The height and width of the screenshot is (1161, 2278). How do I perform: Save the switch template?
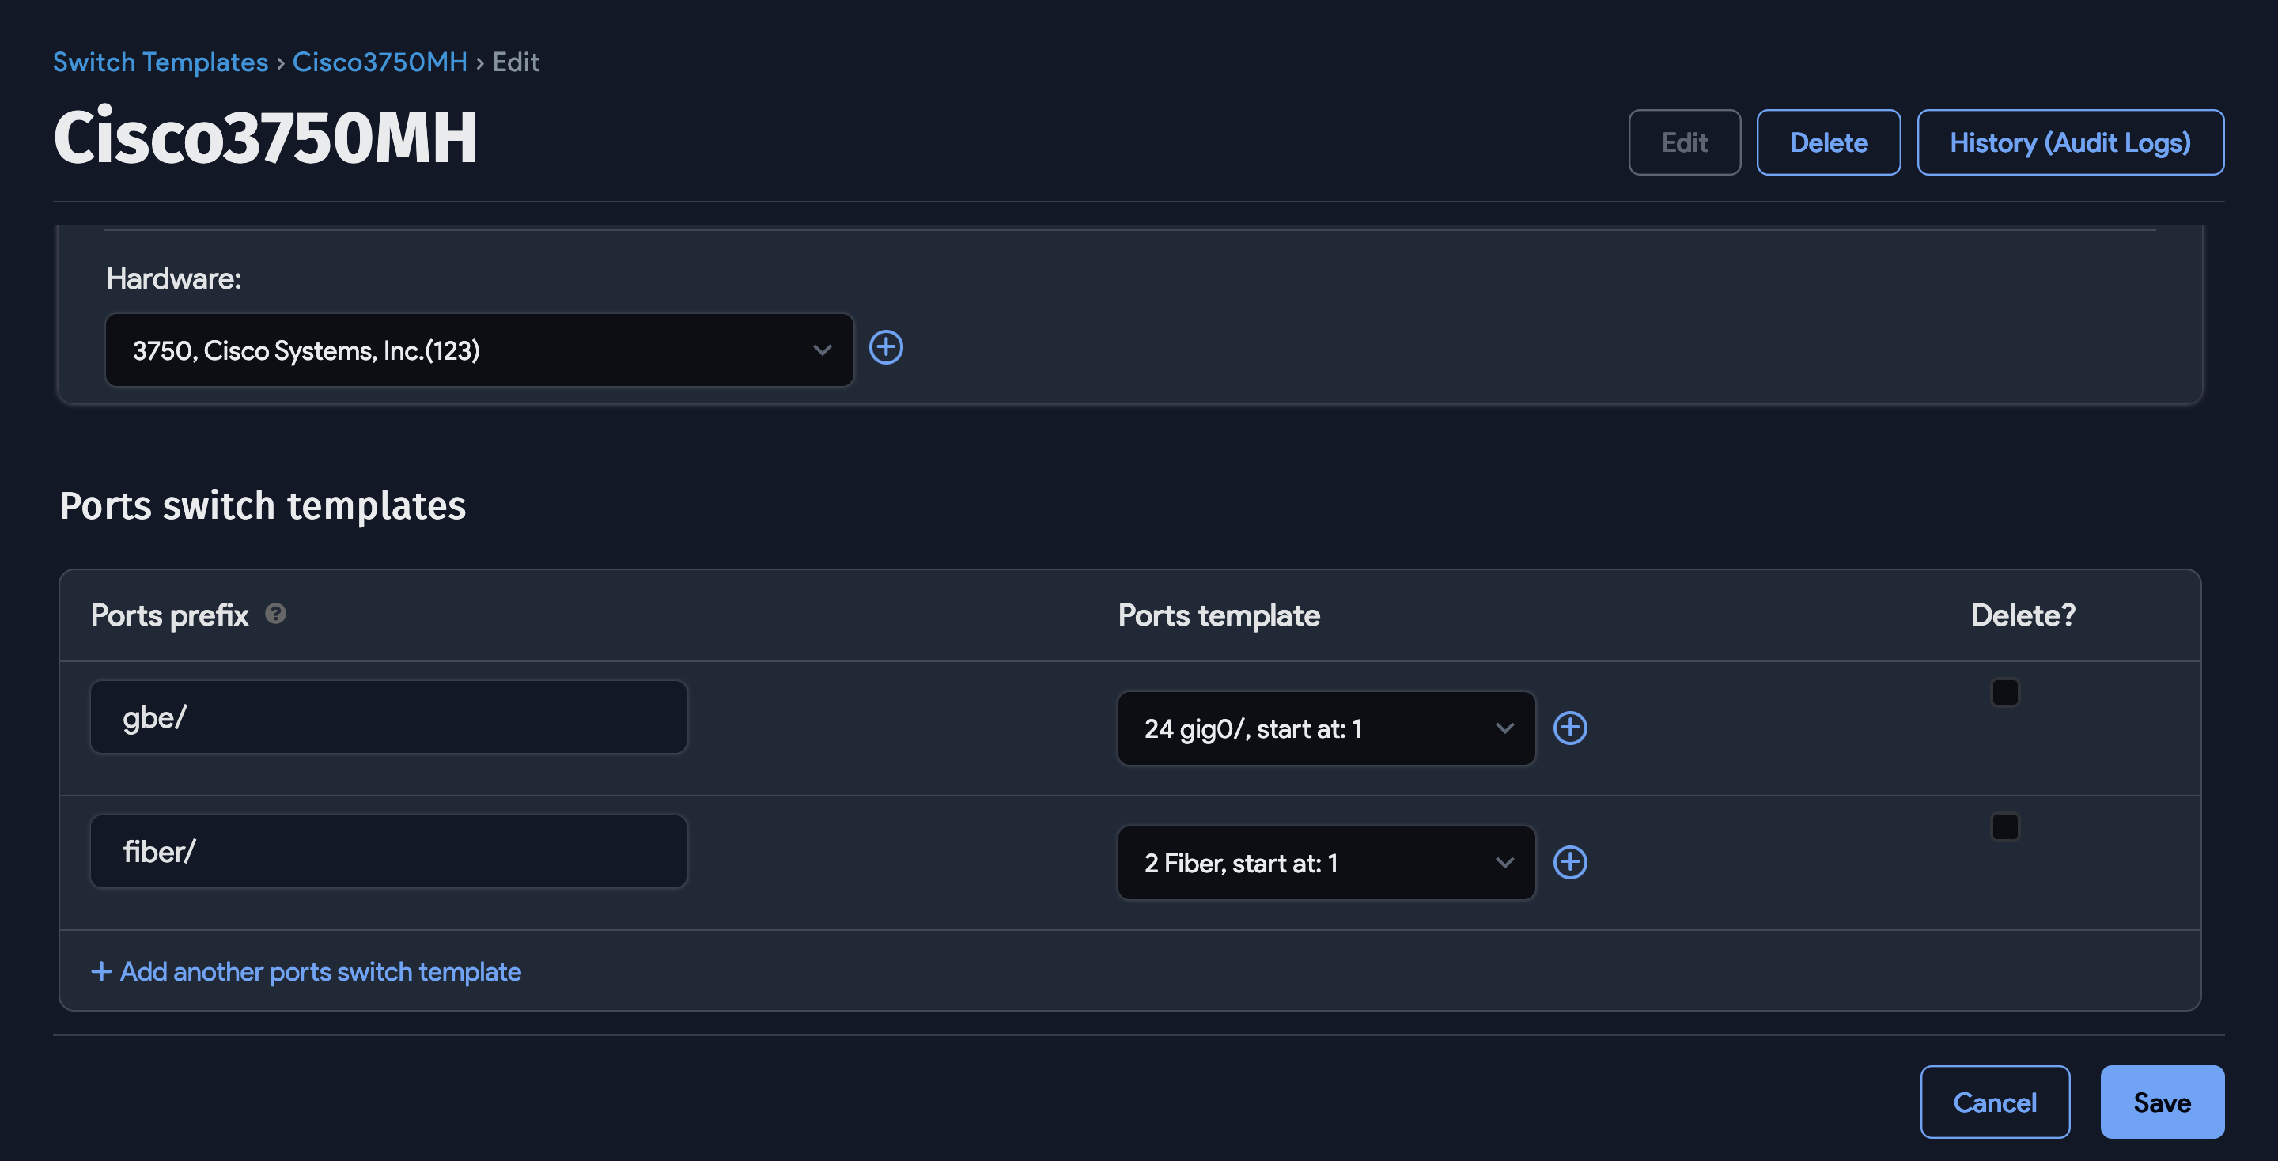pyautogui.click(x=2161, y=1102)
